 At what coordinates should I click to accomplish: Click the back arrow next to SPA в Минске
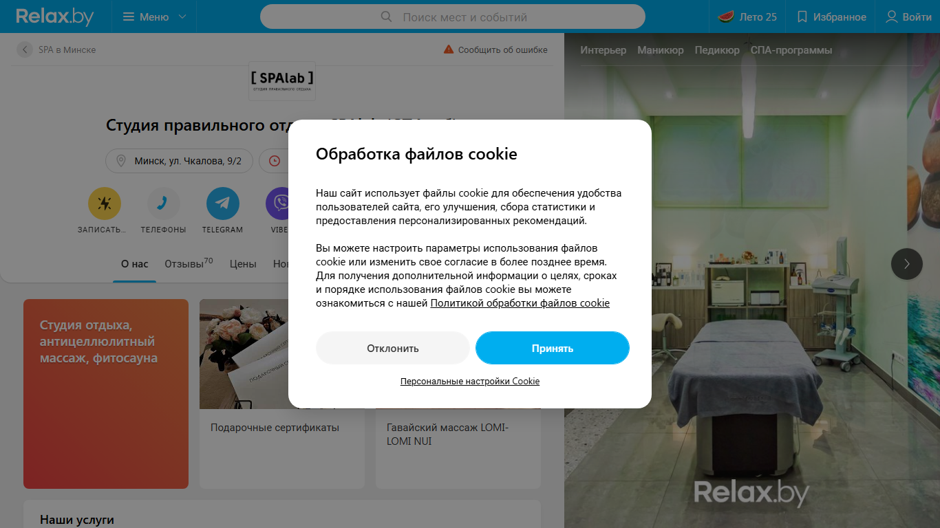coord(25,49)
